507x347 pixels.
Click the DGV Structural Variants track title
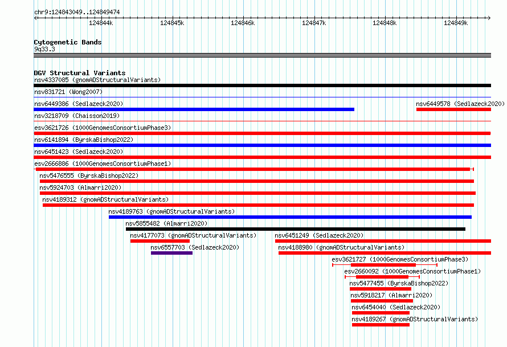pyautogui.click(x=80, y=73)
